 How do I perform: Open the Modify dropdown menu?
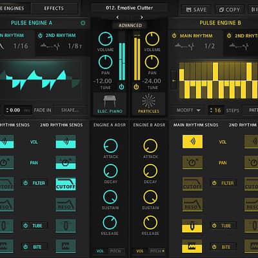(x=188, y=110)
